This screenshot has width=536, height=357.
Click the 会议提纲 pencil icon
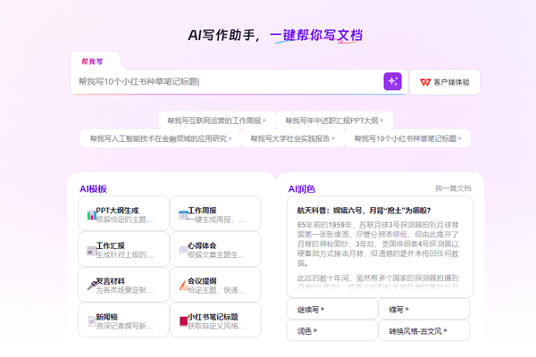click(x=183, y=286)
